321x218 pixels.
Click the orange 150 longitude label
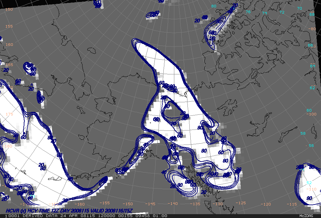[9, 9]
